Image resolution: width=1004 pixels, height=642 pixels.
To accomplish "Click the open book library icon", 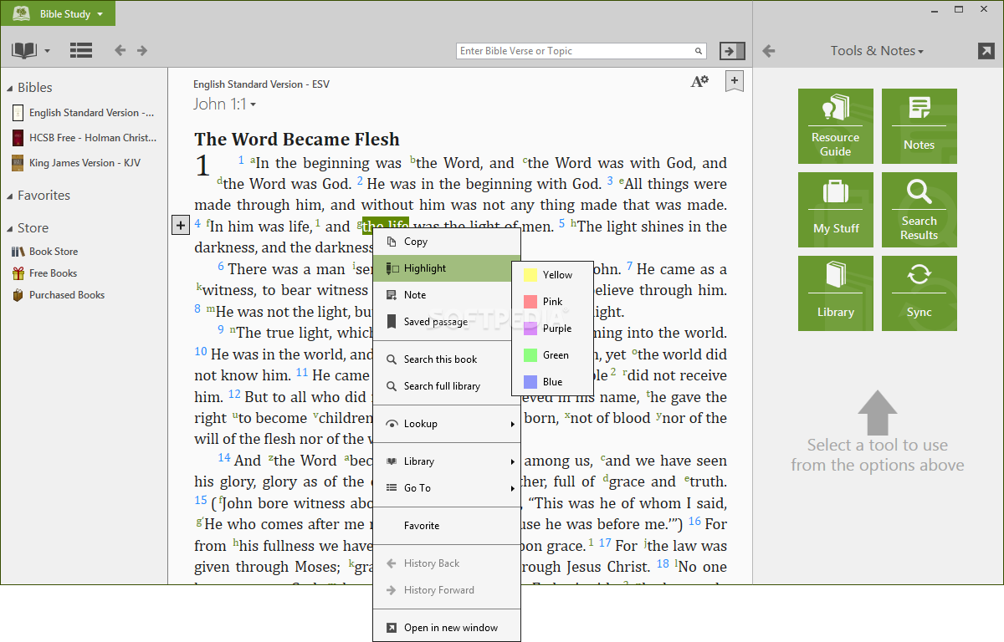I will [x=24, y=50].
